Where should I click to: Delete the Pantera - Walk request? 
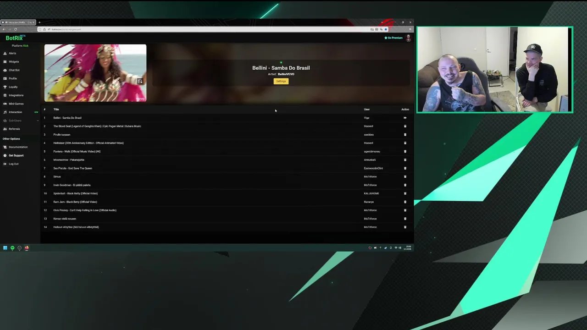(x=405, y=151)
